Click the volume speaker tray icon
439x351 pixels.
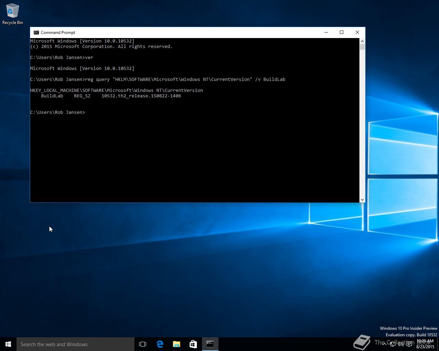pos(401,344)
